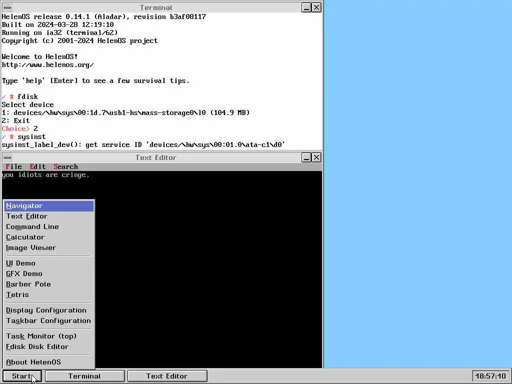Switch to Text Editor via the taskbar button
Screen dimensions: 512x384
[x=167, y=376]
